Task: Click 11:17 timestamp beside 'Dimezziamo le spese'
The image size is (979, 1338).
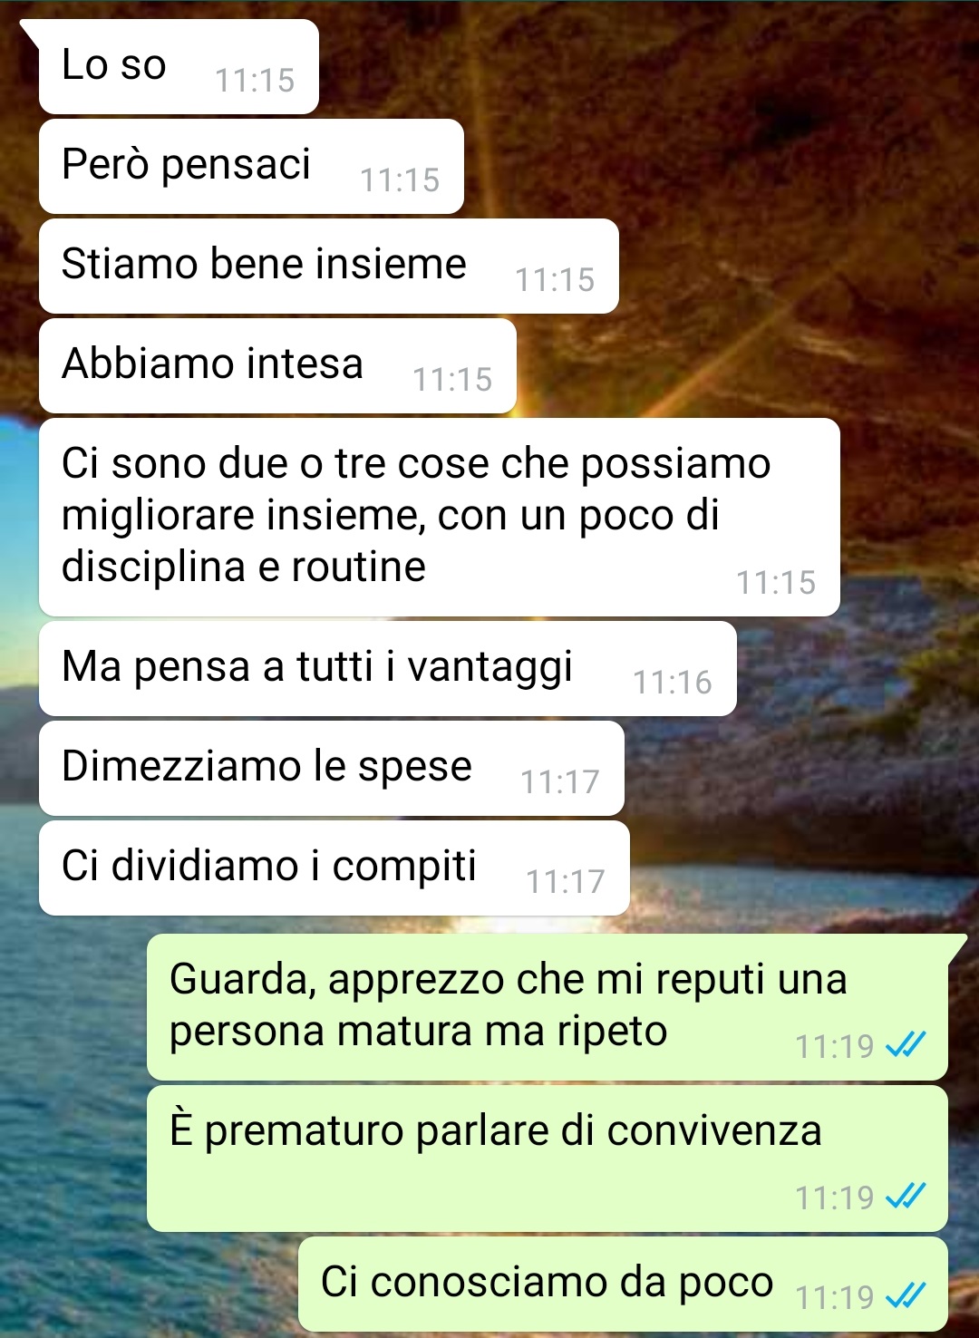Action: pos(560,782)
